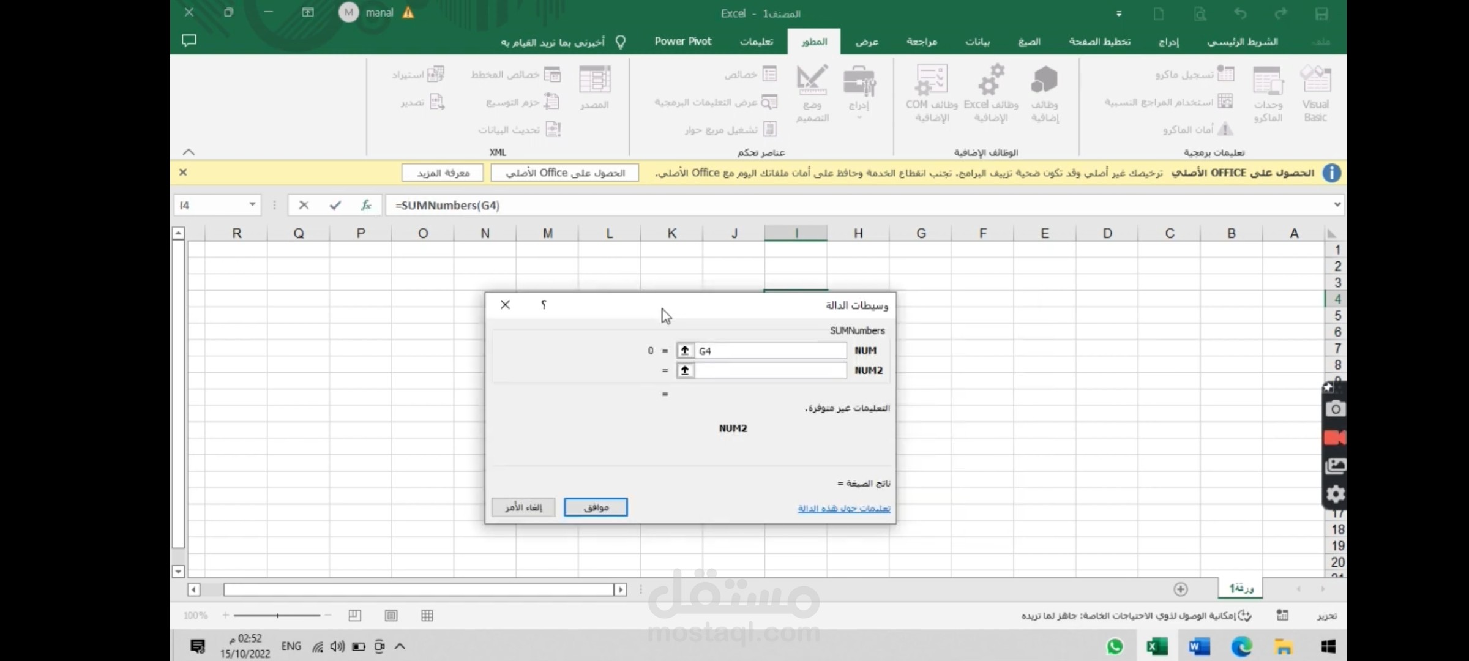The image size is (1469, 661).
Task: Open the Help (تعليمات) tab
Action: click(x=756, y=42)
